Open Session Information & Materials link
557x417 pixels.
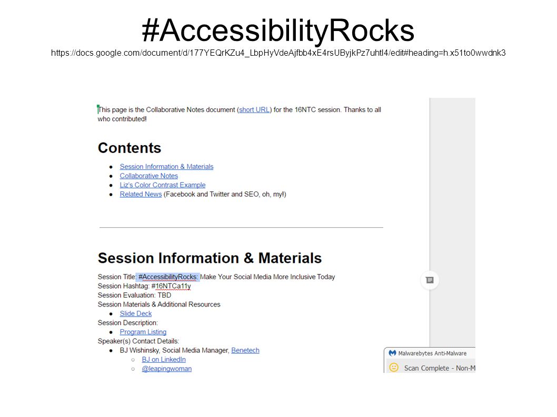tap(166, 167)
